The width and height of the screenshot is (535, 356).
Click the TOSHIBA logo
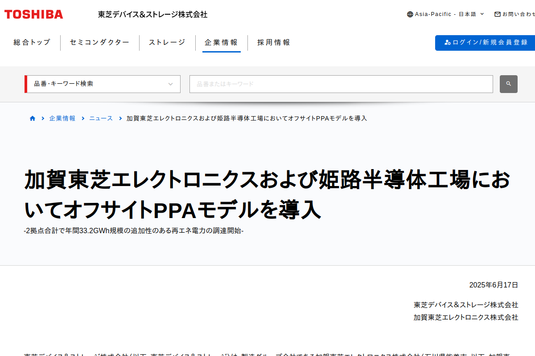(34, 14)
